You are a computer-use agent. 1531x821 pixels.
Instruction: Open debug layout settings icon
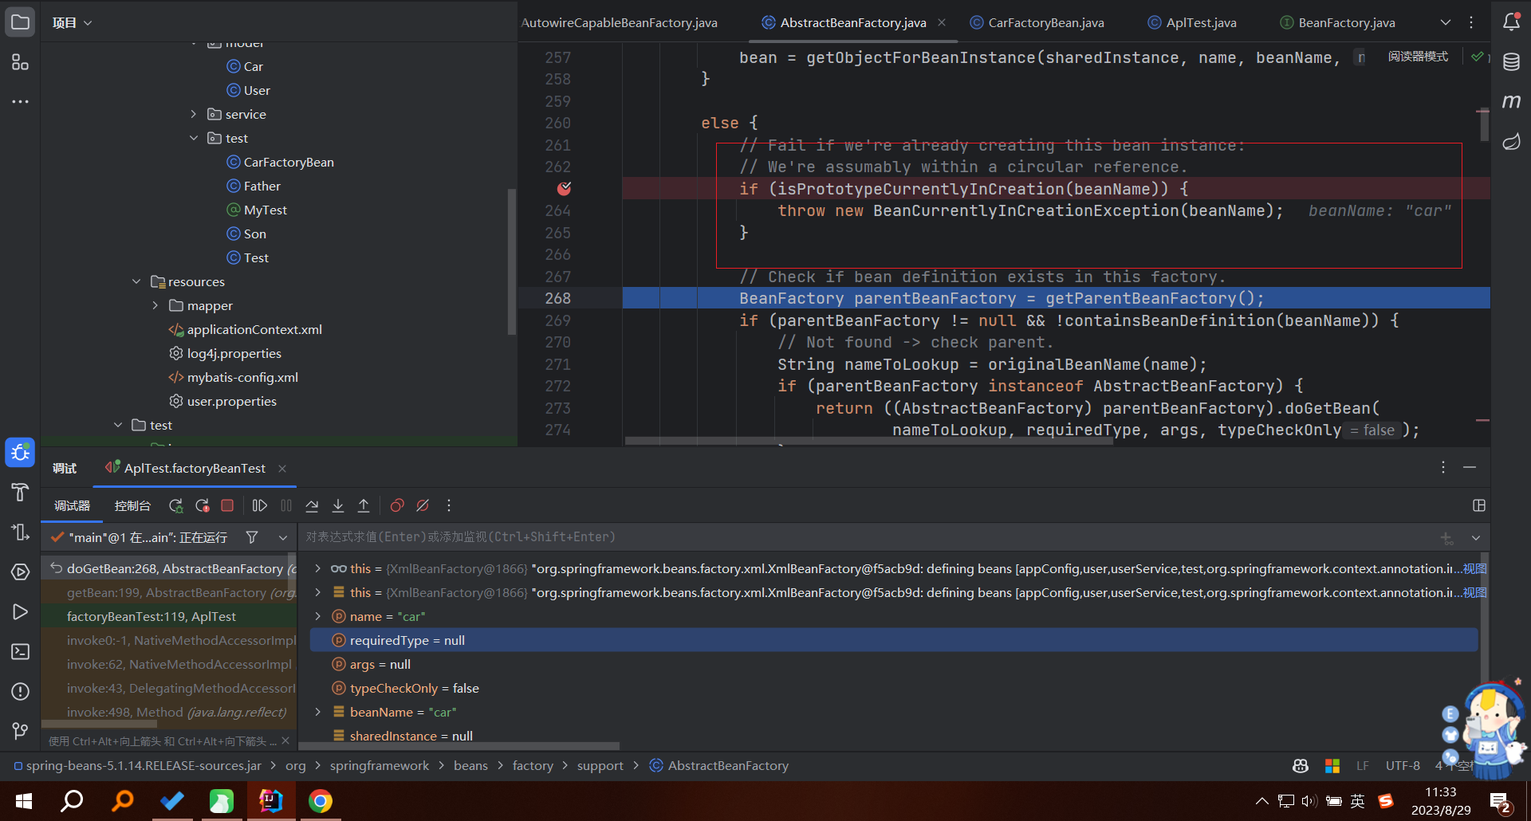point(1479,505)
